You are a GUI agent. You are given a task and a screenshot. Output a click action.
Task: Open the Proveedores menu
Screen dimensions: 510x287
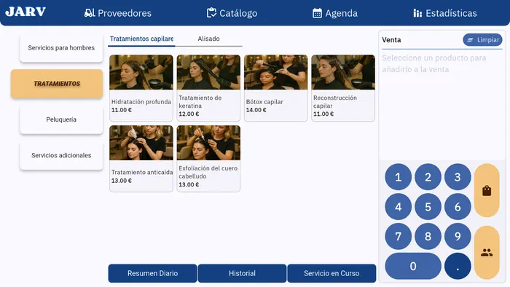[118, 13]
